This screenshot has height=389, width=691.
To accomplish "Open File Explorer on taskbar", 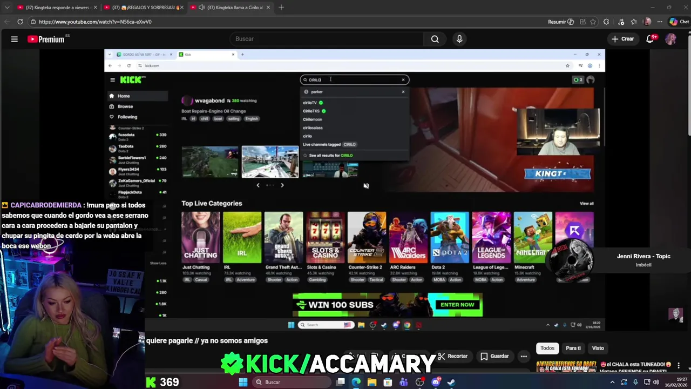I will click(372, 382).
